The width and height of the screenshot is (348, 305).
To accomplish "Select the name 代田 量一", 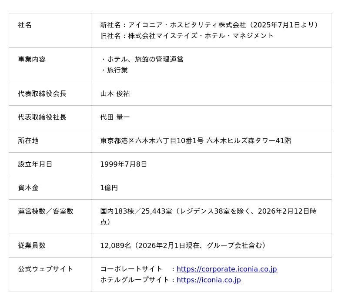I will tap(115, 117).
